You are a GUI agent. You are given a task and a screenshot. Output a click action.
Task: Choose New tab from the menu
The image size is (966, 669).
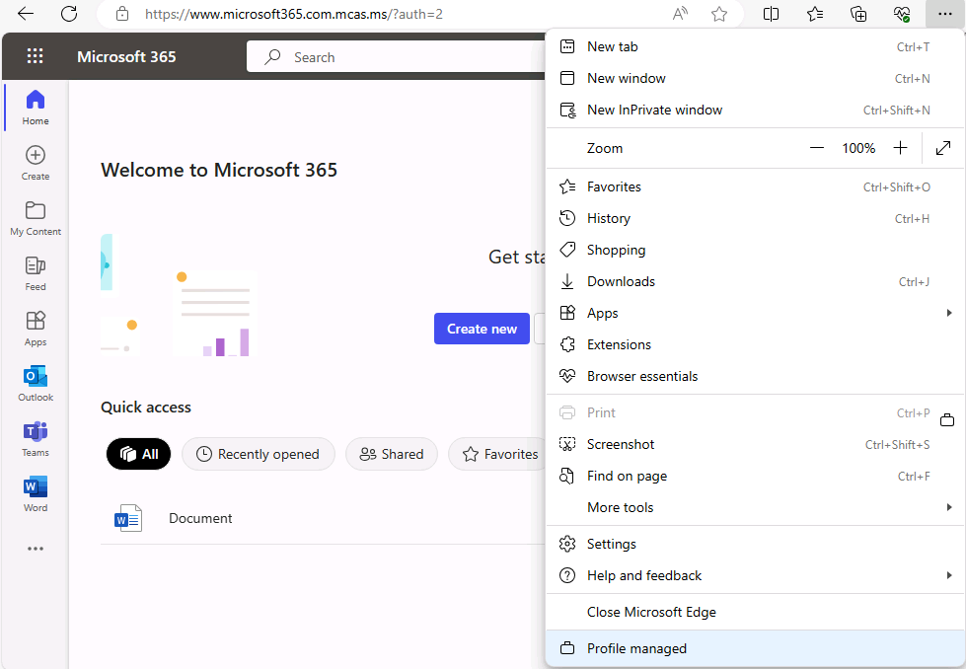[755, 46]
